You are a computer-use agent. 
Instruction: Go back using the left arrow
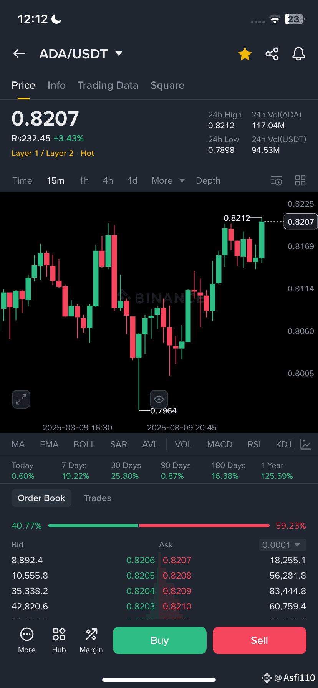tap(19, 54)
